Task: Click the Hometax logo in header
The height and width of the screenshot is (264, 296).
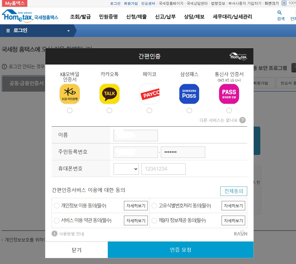Action: 30,16
